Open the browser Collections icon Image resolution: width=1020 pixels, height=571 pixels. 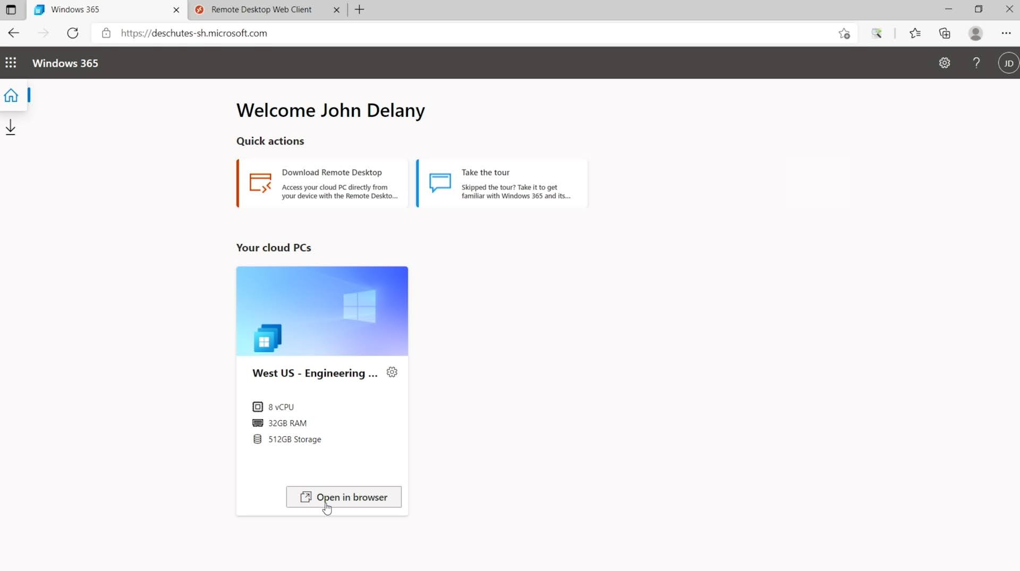point(945,33)
